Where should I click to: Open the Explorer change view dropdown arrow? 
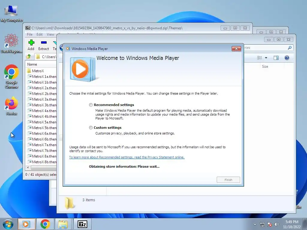[x=266, y=58]
